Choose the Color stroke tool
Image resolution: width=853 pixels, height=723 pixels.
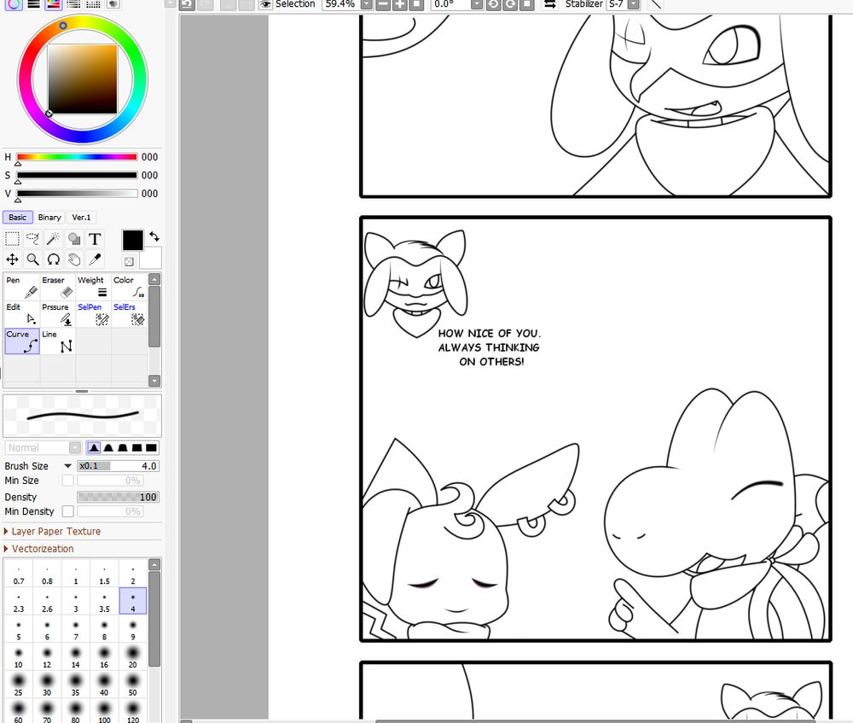[x=130, y=287]
